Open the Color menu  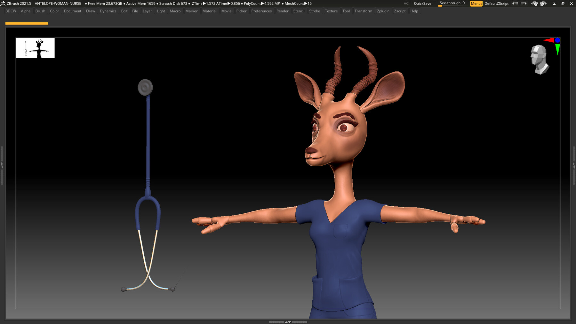coord(54,11)
